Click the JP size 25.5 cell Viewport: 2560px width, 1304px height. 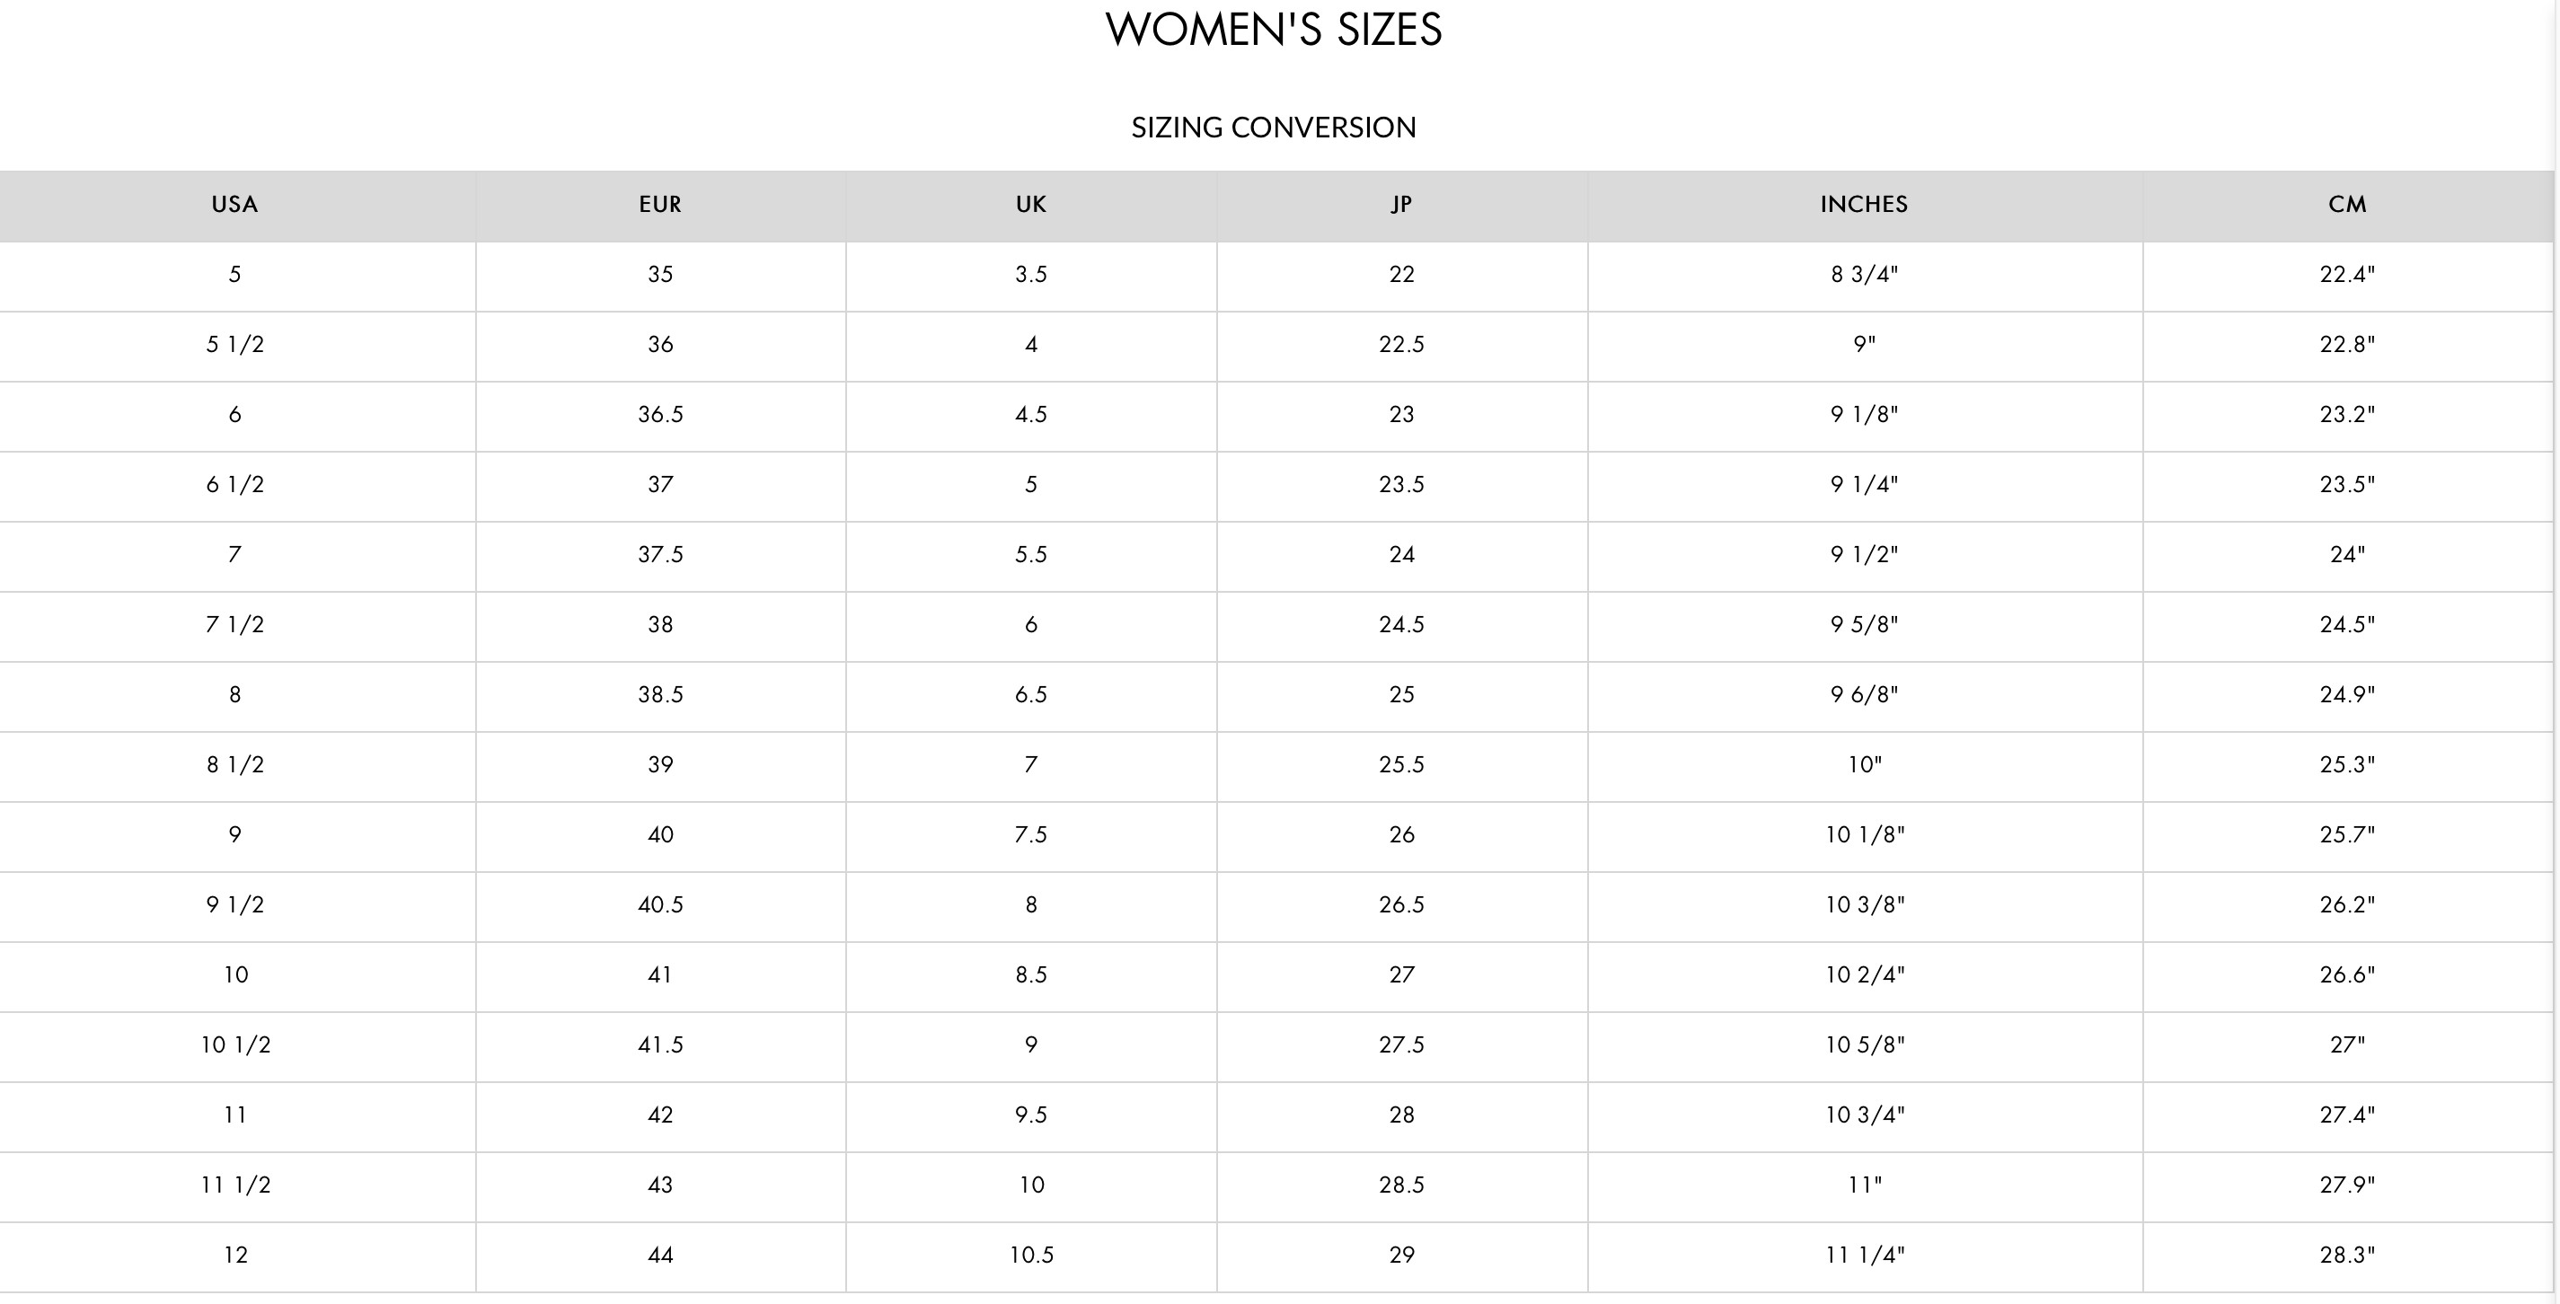pyautogui.click(x=1401, y=765)
